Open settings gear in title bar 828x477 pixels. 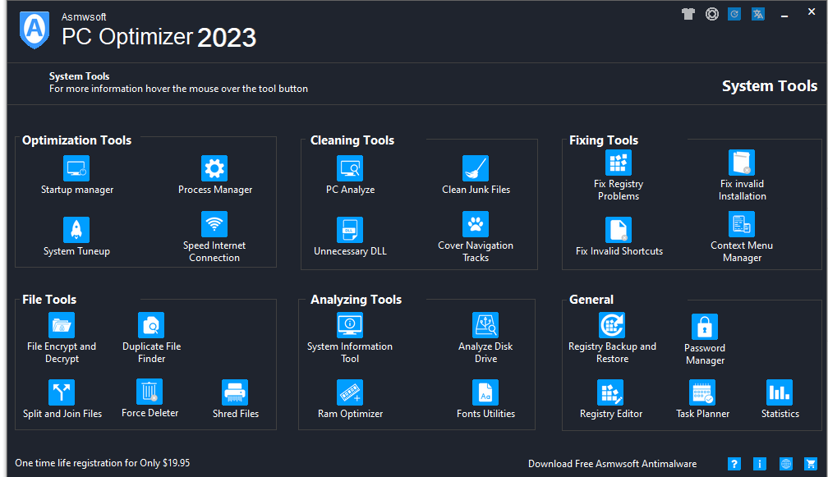[712, 14]
